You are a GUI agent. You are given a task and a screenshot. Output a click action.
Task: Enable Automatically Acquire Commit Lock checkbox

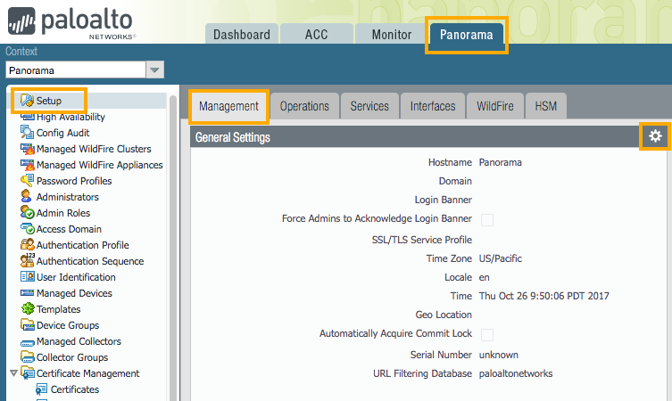tap(487, 334)
